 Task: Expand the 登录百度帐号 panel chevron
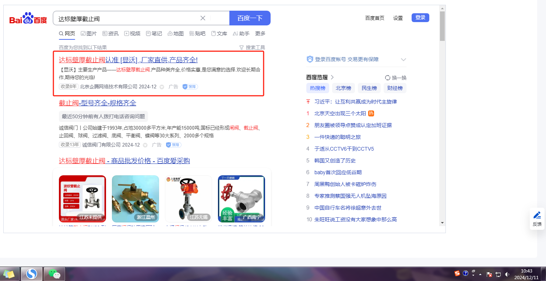pyautogui.click(x=403, y=60)
